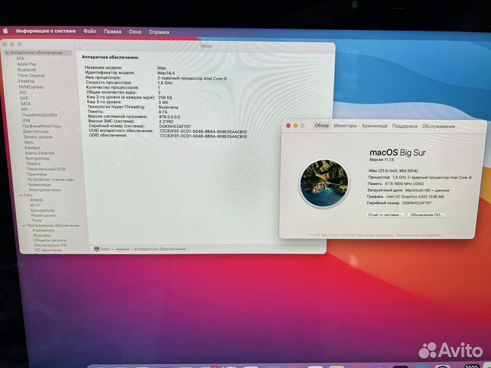The height and width of the screenshot is (368, 491).
Task: Select Контроллер in the sidebar
Action: pos(38,158)
